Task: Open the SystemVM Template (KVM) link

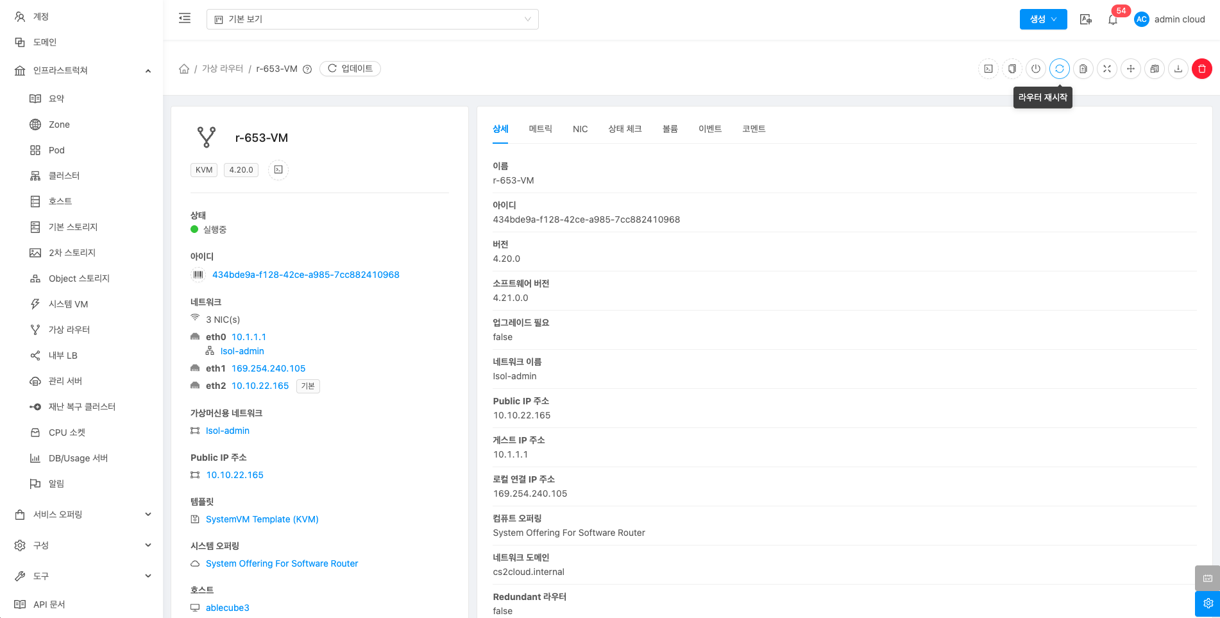Action: coord(262,519)
